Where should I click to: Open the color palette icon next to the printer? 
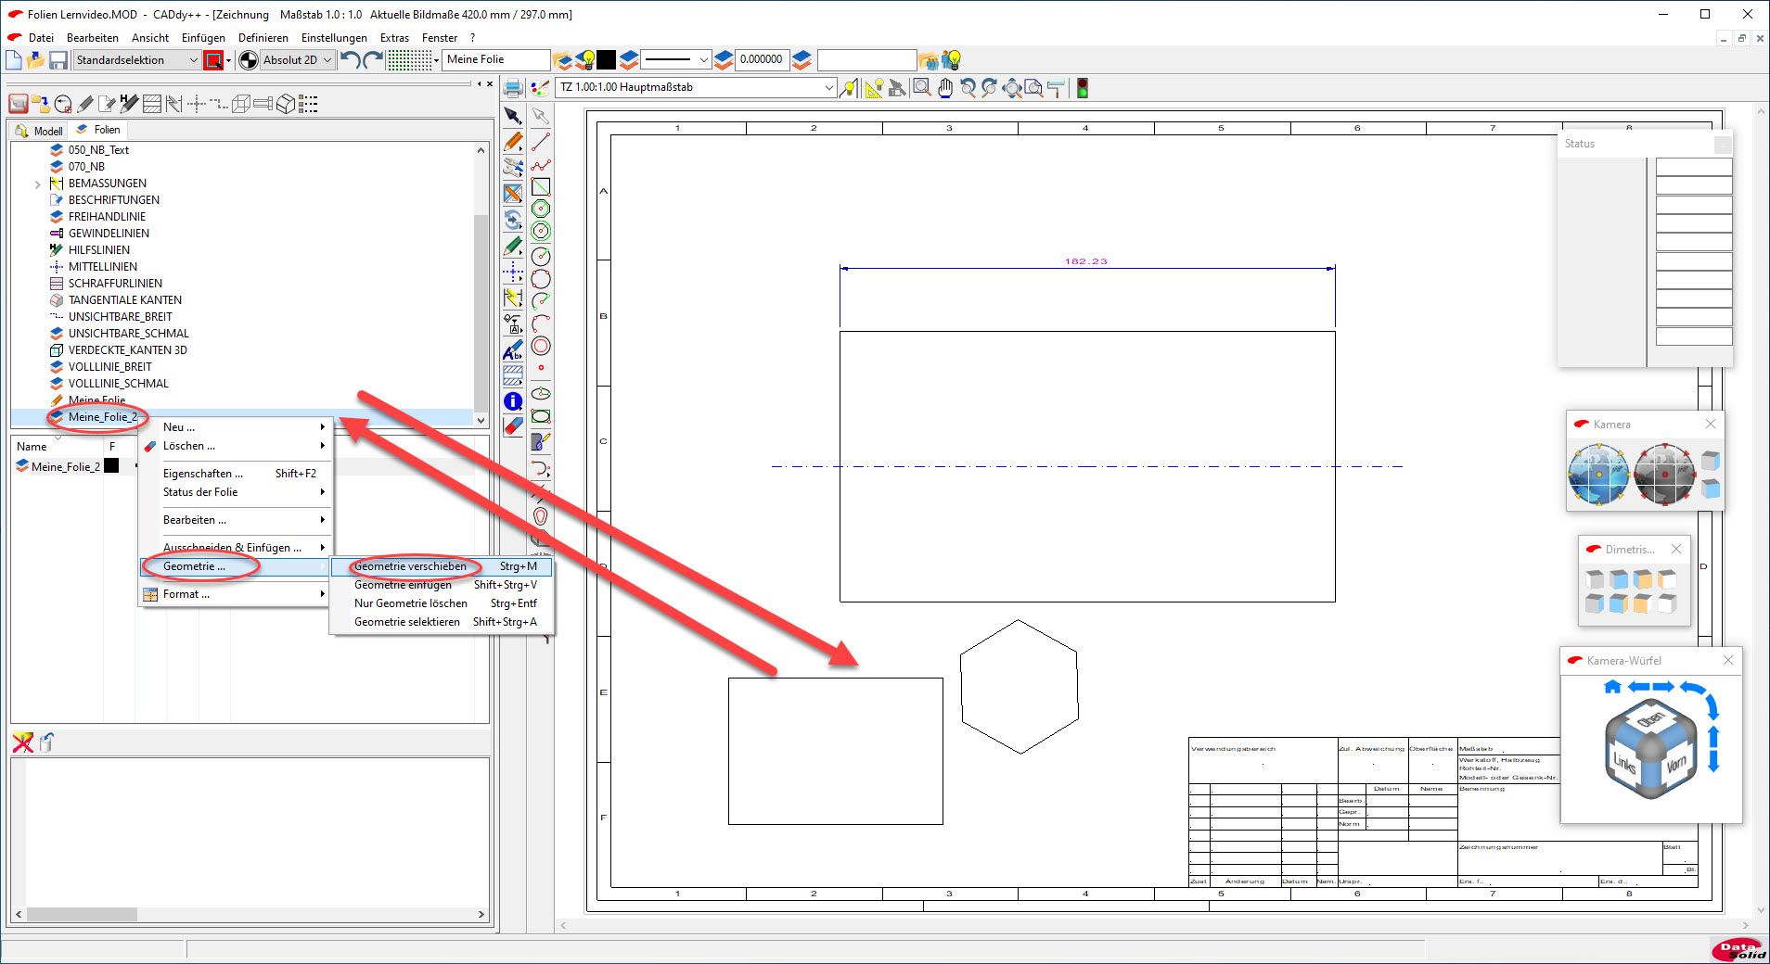click(539, 89)
